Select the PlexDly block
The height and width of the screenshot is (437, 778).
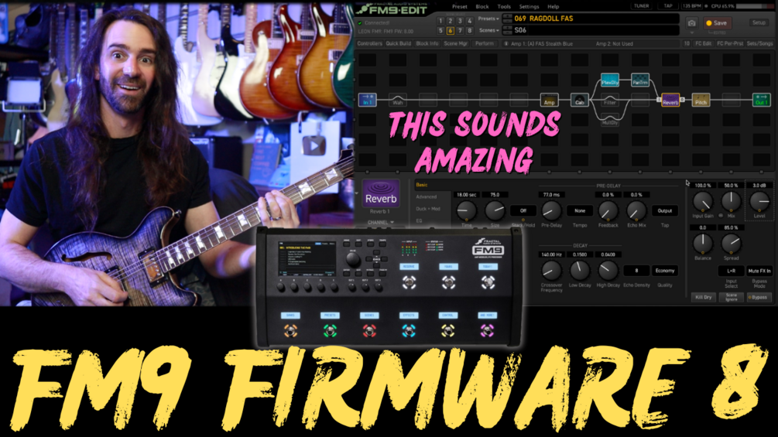pyautogui.click(x=610, y=80)
